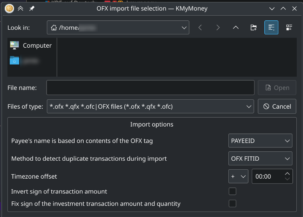Minimize the window with the down chevron

tap(272, 9)
